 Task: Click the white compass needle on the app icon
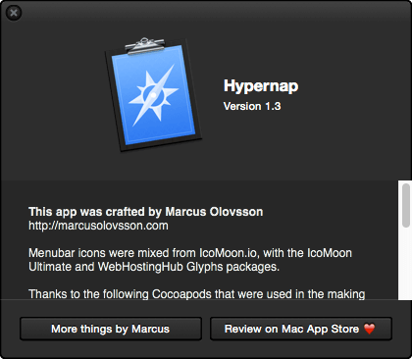click(x=153, y=95)
